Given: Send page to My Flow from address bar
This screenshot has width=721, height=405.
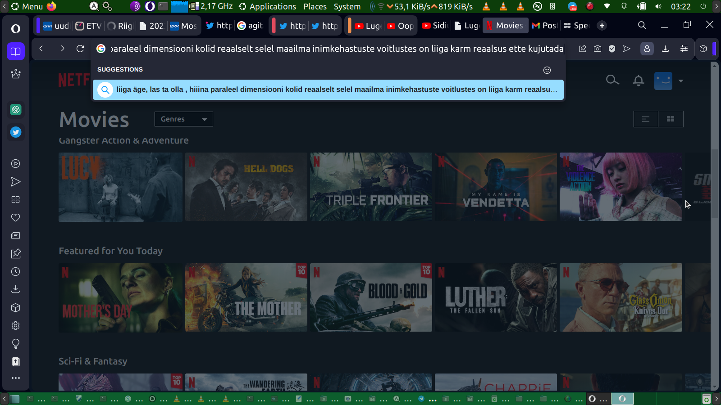Looking at the screenshot, I should 627,49.
